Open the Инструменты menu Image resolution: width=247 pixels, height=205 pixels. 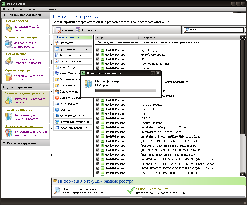(36, 9)
